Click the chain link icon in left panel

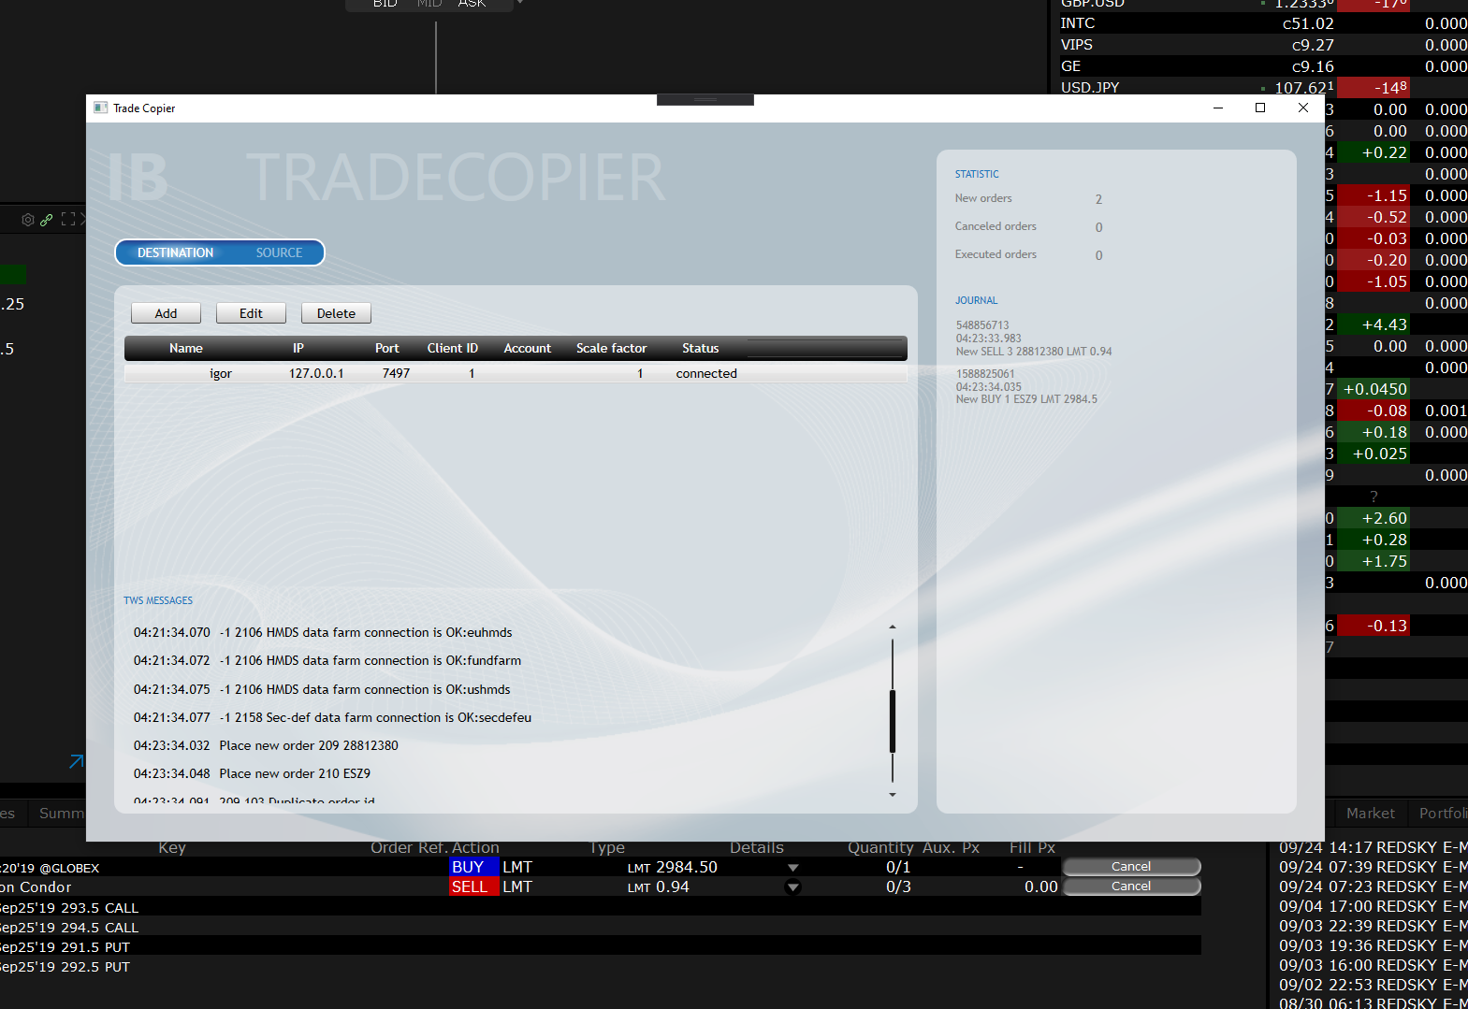pos(46,220)
